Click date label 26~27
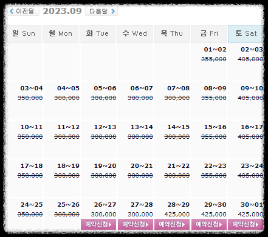This screenshot has height=237, width=268. [x=105, y=205]
